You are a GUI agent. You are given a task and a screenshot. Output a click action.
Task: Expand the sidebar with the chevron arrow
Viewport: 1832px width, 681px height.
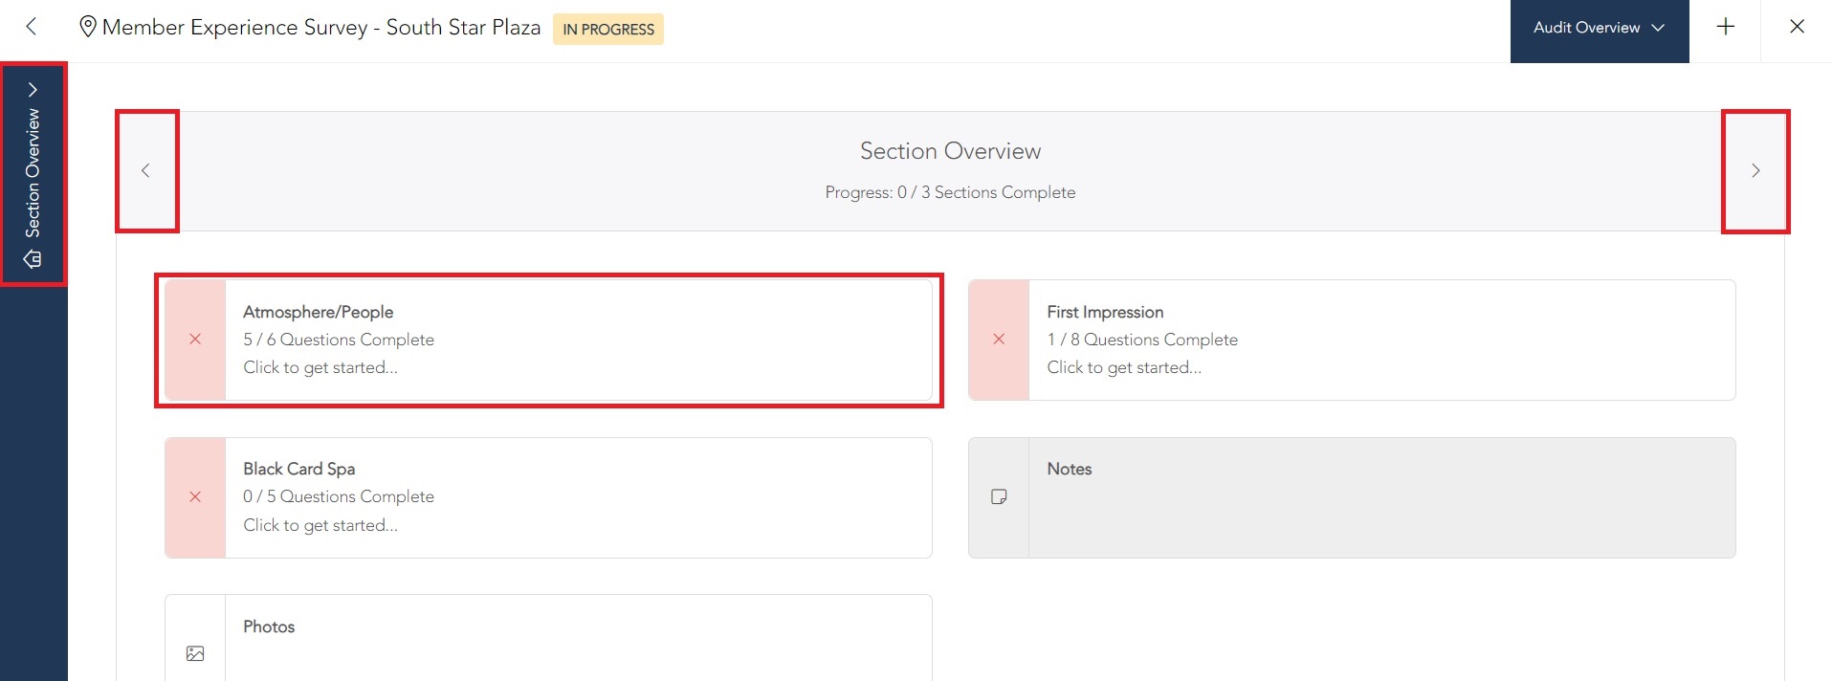tap(33, 90)
